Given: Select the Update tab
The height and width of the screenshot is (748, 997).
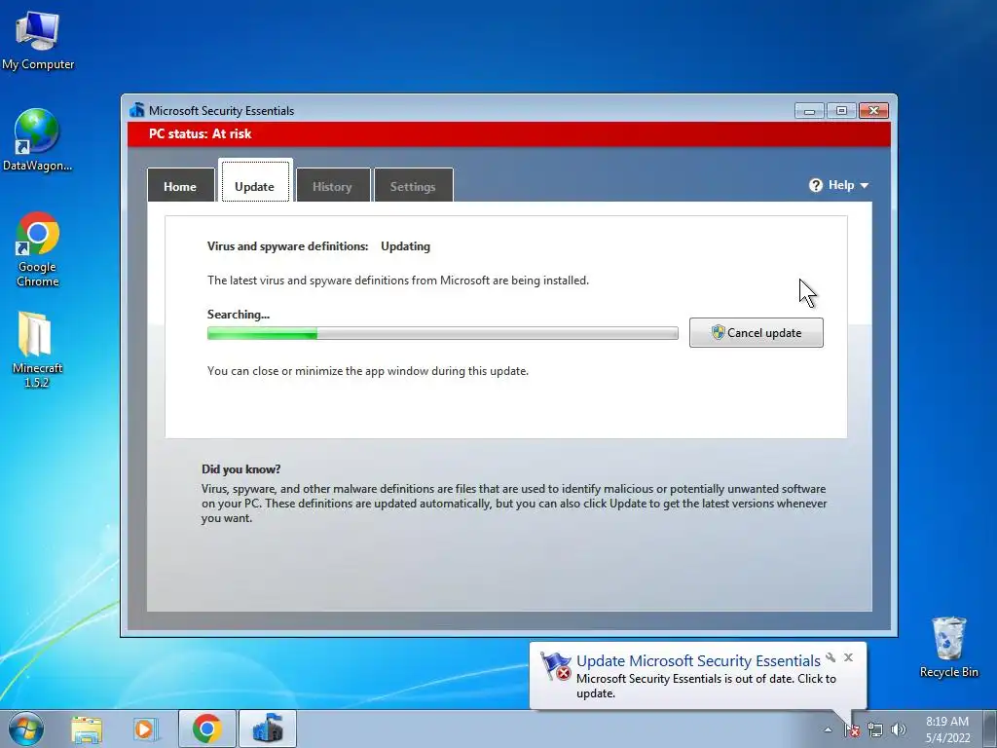Looking at the screenshot, I should point(255,182).
